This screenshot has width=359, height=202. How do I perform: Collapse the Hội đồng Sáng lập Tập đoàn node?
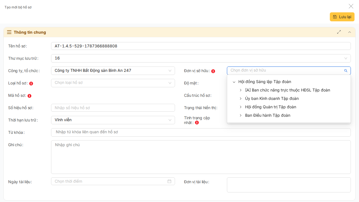coord(234,82)
